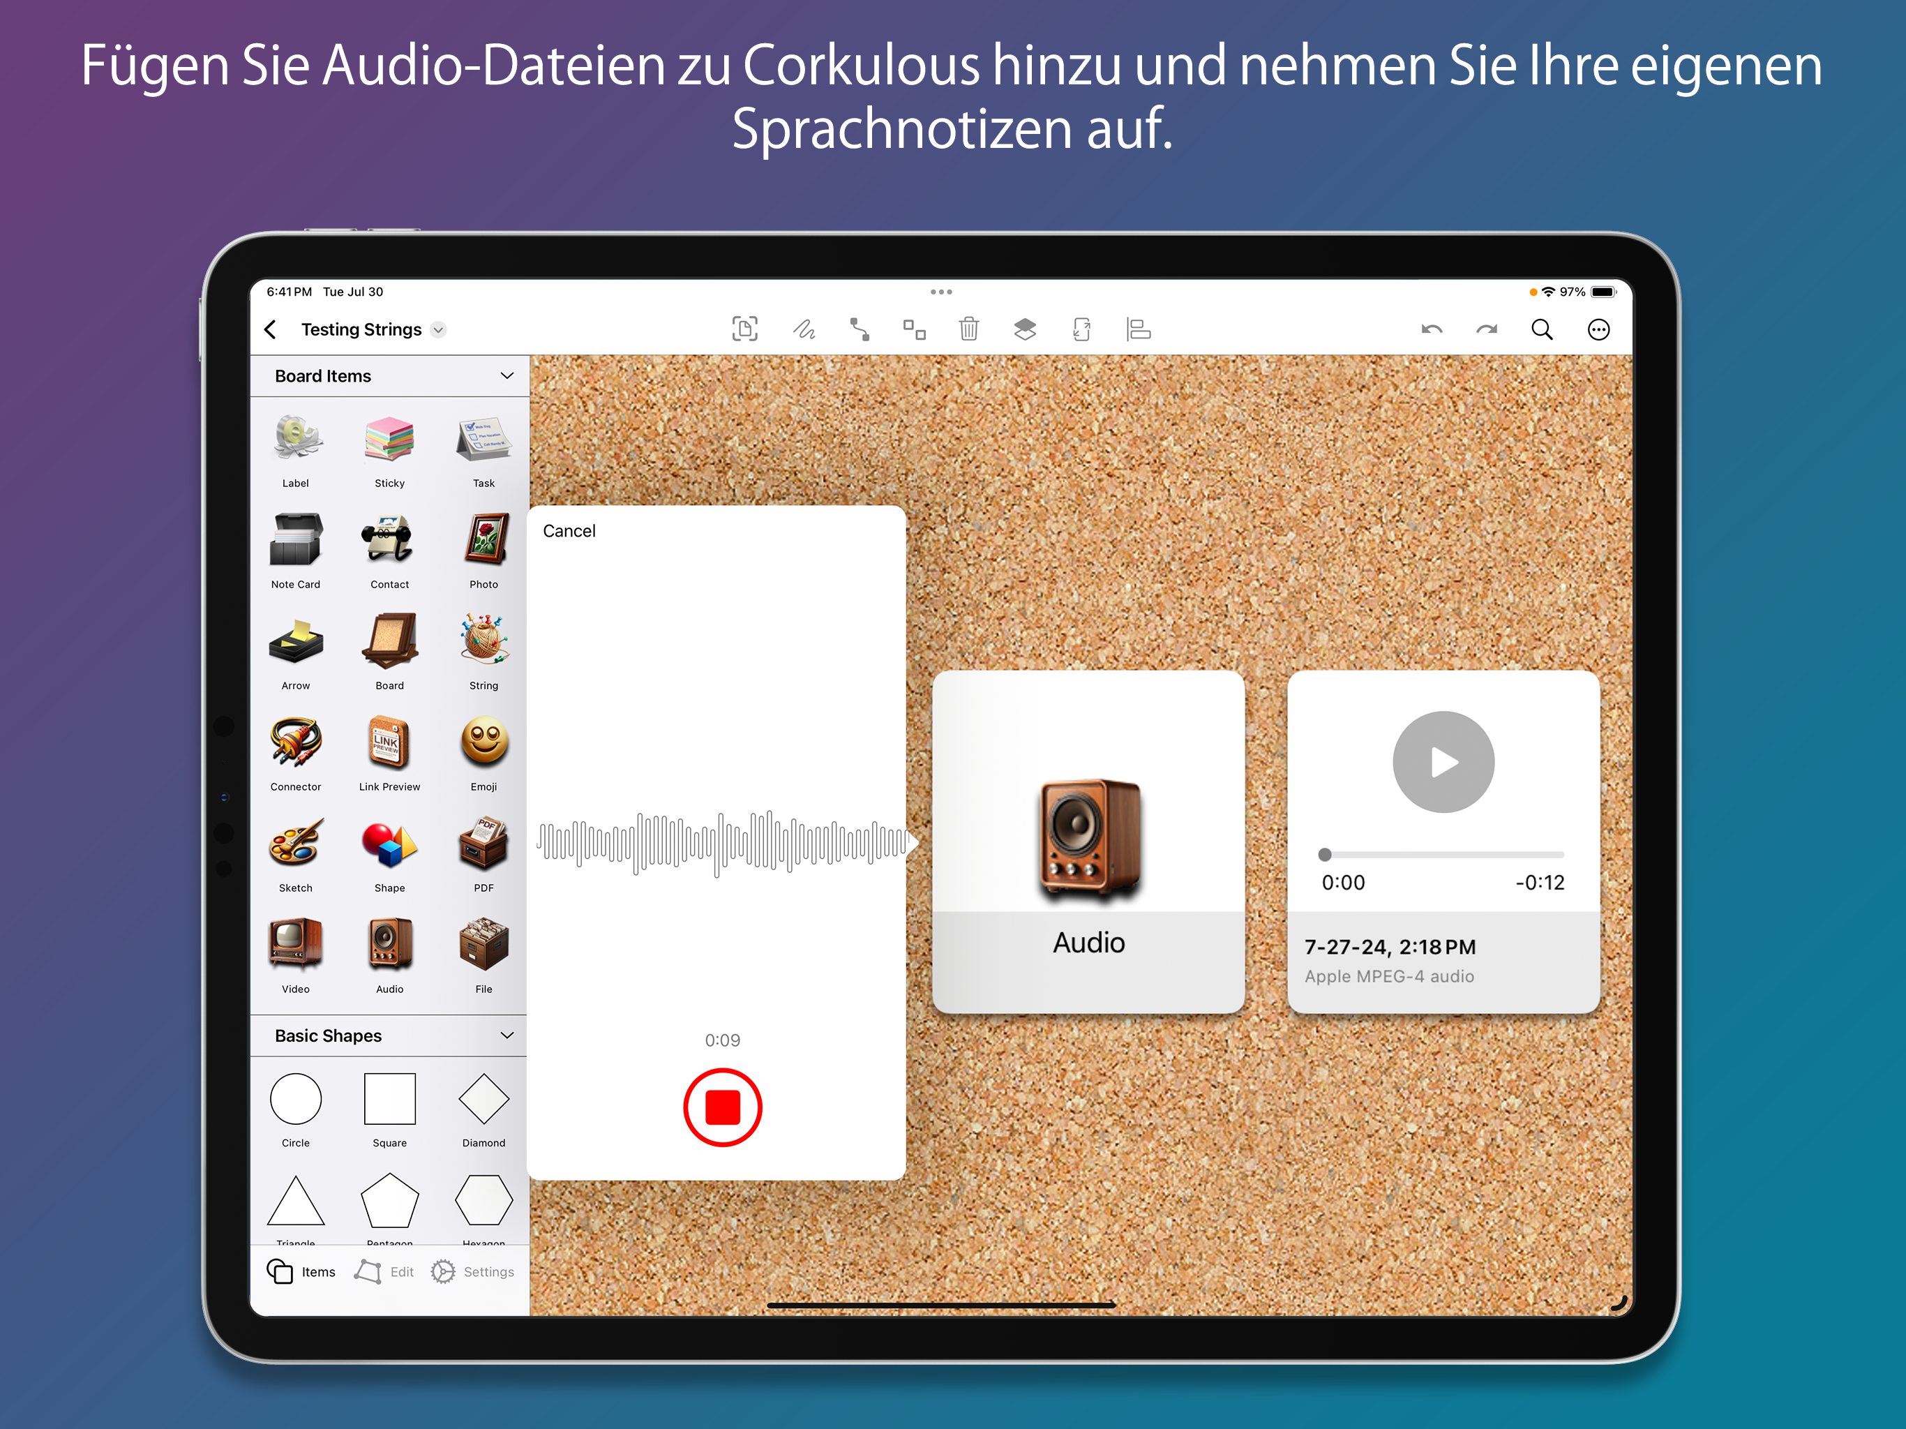Open the more options ellipsis circle

pos(1598,329)
